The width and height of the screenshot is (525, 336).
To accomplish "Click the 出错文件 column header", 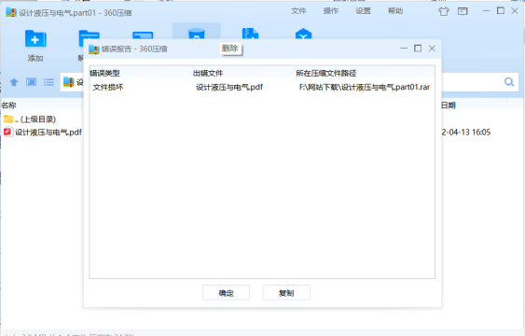I will tap(208, 73).
